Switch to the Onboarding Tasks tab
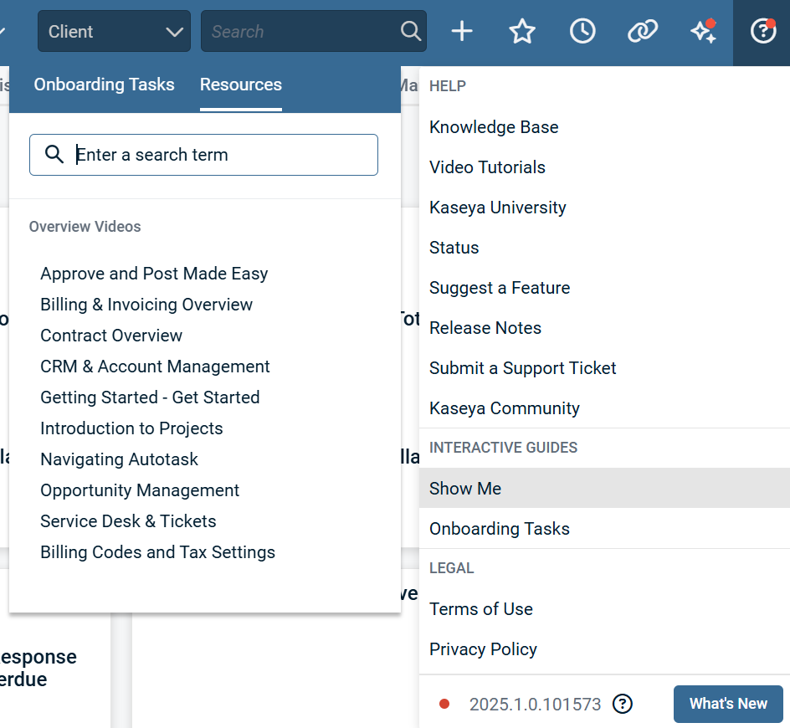Viewport: 790px width, 728px height. pos(104,85)
